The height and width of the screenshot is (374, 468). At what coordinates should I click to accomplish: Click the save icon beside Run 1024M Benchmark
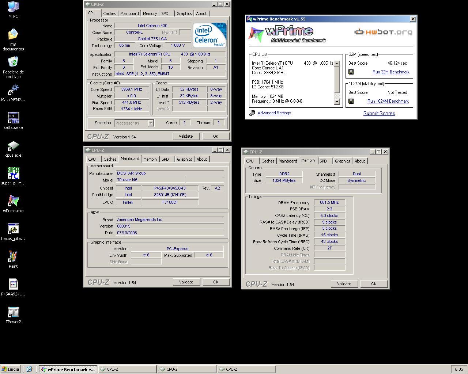(351, 101)
